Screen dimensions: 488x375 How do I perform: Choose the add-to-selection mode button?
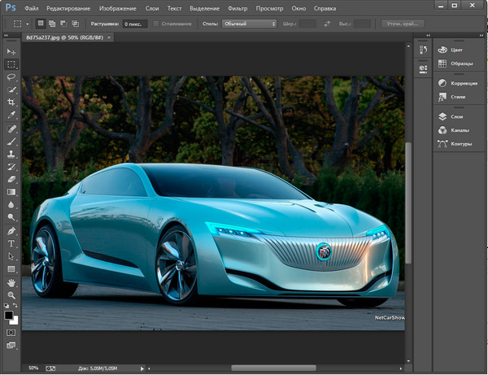coord(53,24)
